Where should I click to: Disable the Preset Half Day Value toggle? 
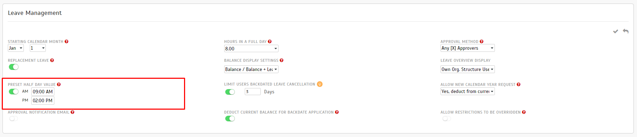coord(14,92)
